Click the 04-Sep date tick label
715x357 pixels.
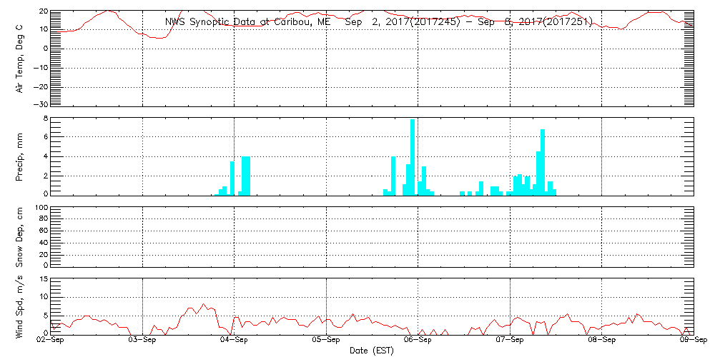pos(234,341)
